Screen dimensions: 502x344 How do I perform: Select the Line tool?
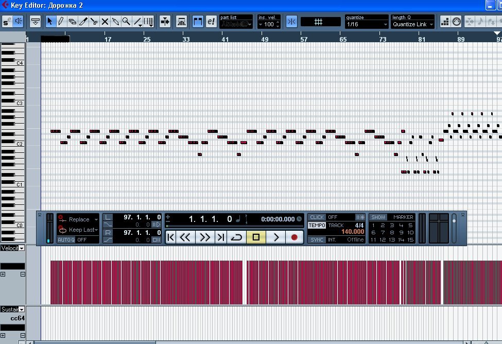coord(137,22)
